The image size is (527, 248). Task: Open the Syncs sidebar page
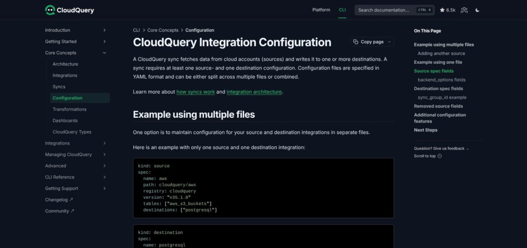(x=59, y=87)
